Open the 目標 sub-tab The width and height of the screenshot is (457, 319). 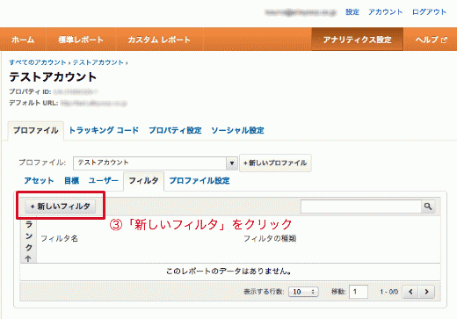(x=71, y=180)
